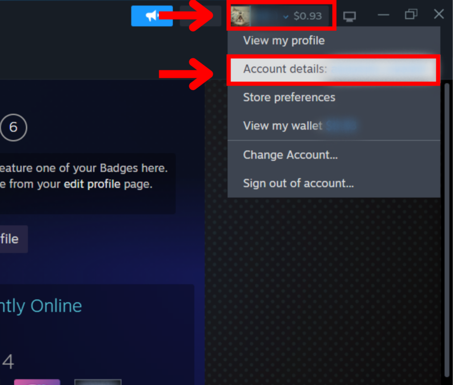Open Account details menu entry
The image size is (453, 385).
point(334,69)
